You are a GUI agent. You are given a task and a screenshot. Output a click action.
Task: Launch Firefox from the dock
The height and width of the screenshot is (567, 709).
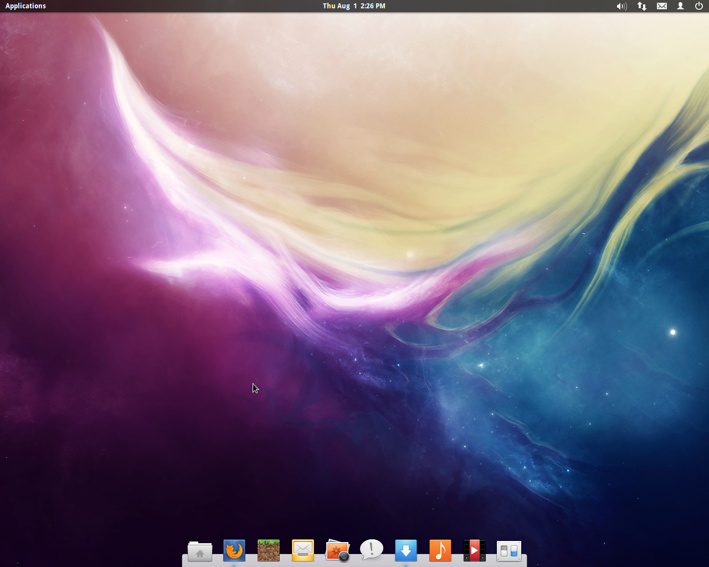pyautogui.click(x=234, y=550)
